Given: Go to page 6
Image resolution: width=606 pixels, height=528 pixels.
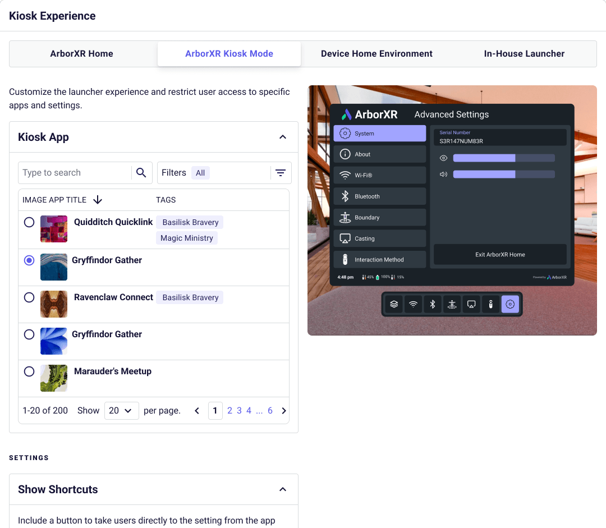Looking at the screenshot, I should [x=270, y=411].
